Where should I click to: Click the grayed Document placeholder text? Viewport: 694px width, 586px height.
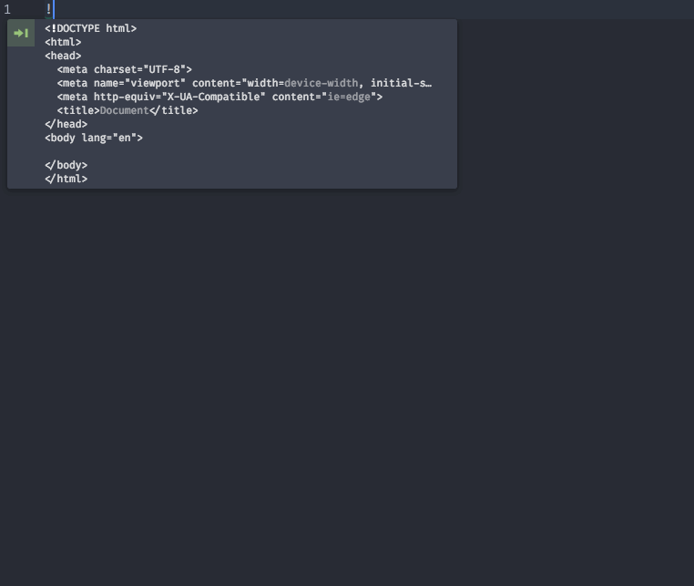point(125,111)
